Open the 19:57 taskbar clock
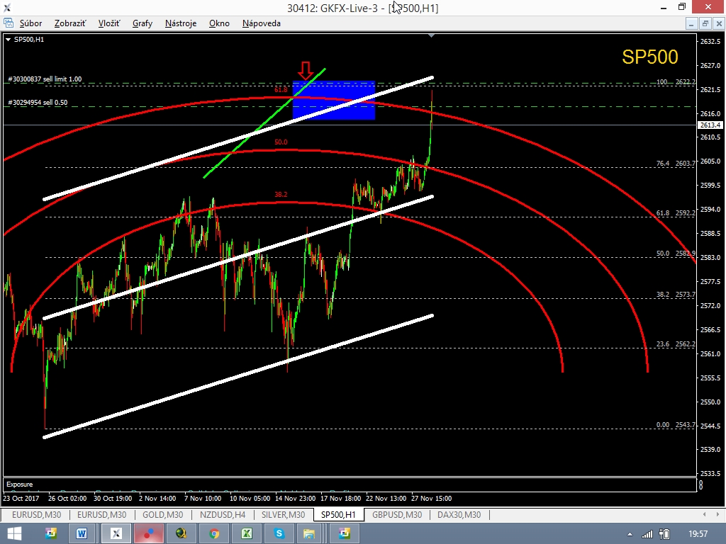 click(x=698, y=534)
